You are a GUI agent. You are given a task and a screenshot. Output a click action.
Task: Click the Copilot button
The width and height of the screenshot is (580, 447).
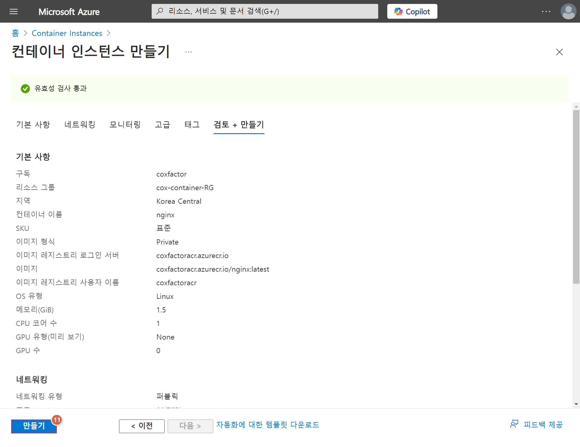click(x=412, y=11)
